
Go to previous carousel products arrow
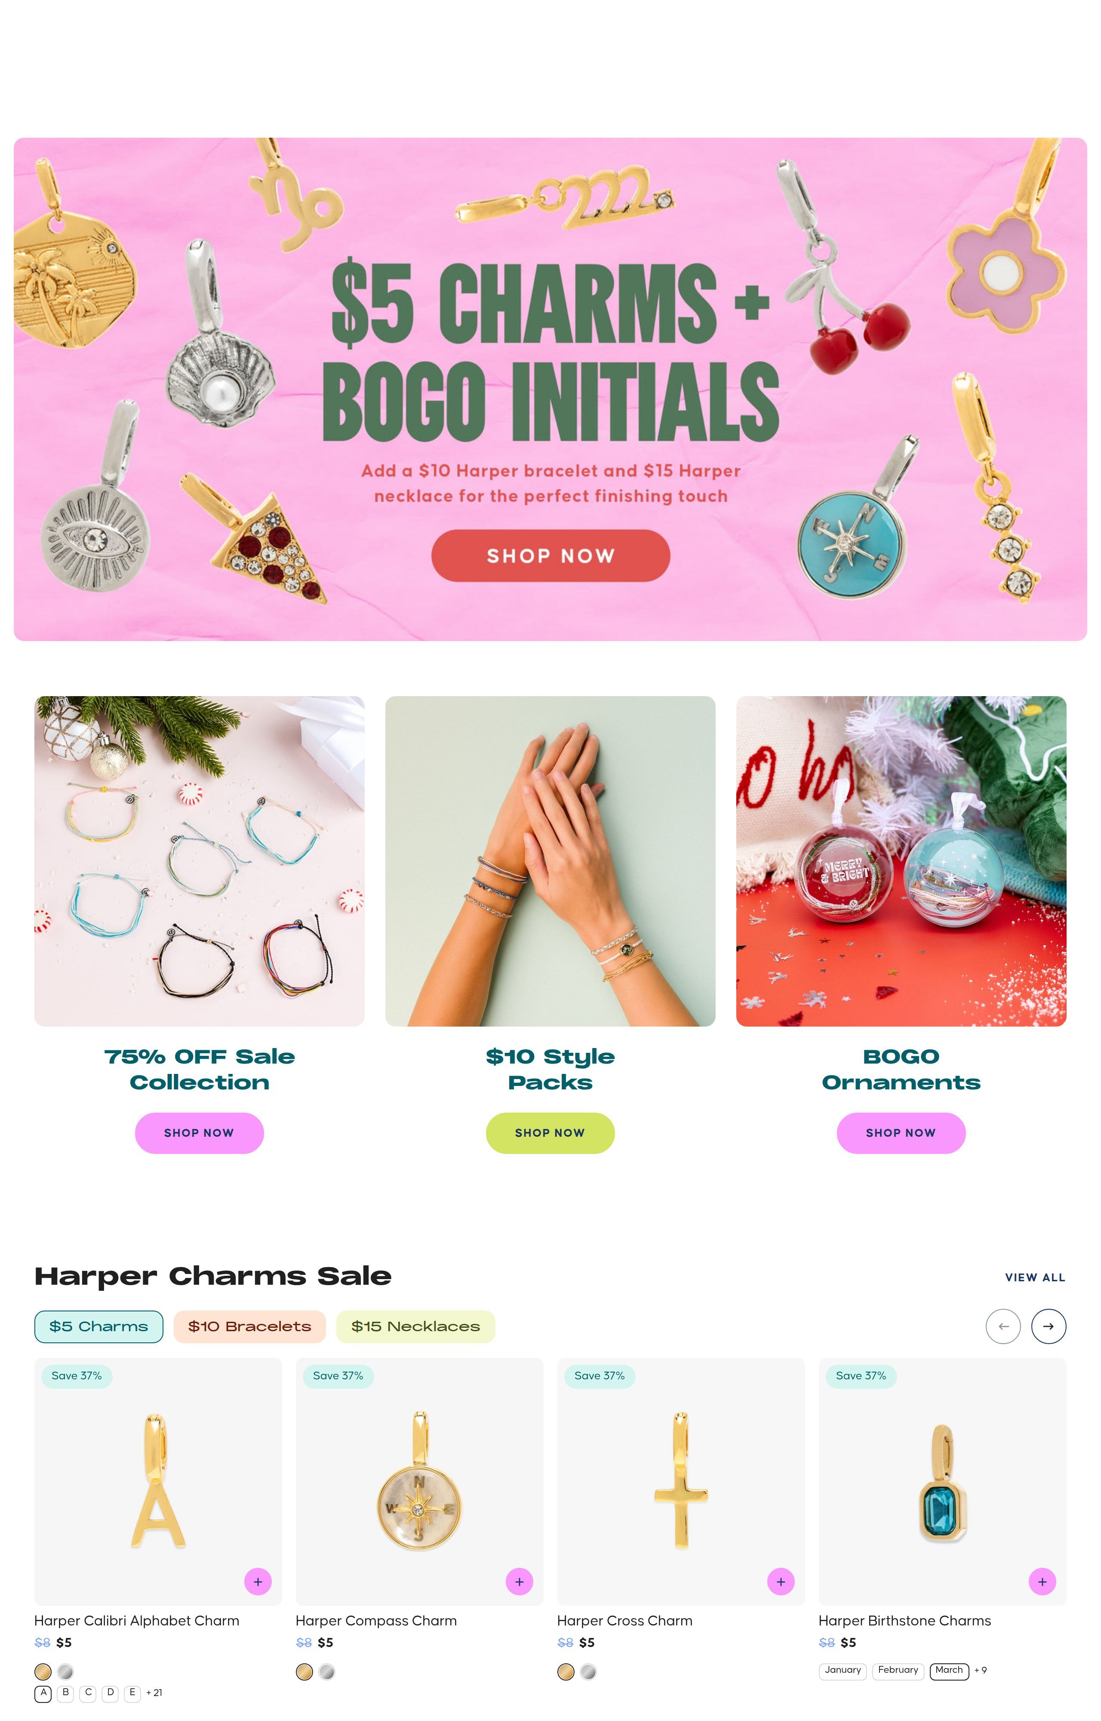click(1003, 1326)
